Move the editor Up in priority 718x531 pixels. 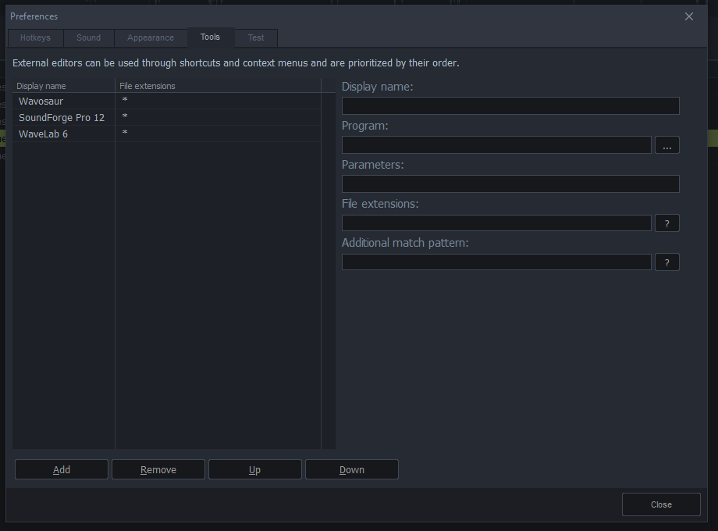pyautogui.click(x=255, y=469)
